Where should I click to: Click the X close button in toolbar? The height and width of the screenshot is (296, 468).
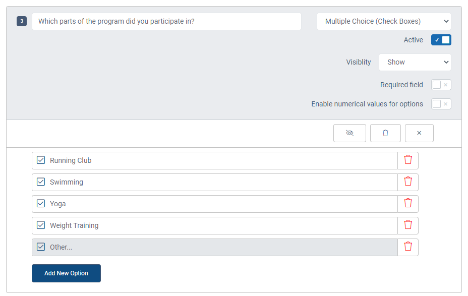[419, 133]
